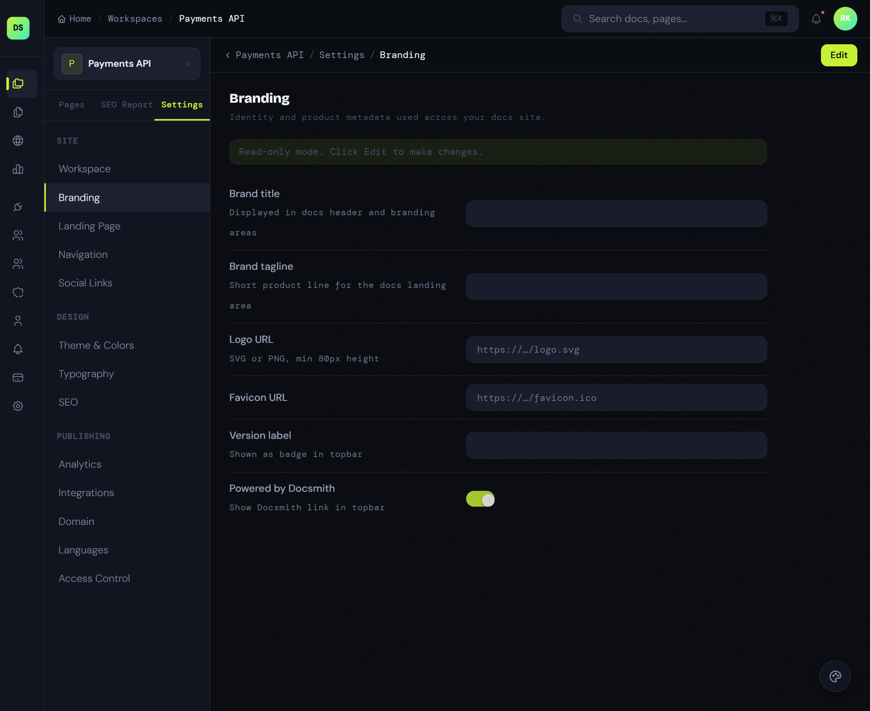Click the Favicon URL input field
Image resolution: width=870 pixels, height=711 pixels.
pyautogui.click(x=616, y=397)
